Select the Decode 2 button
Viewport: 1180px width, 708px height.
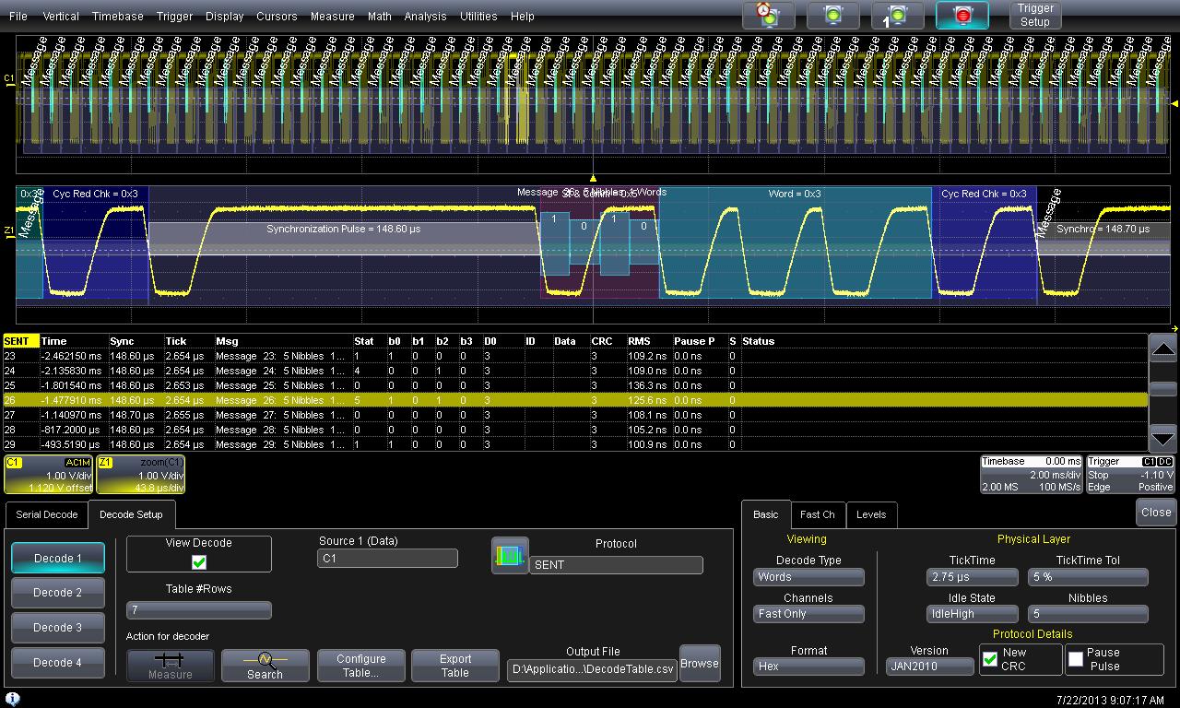coord(58,593)
